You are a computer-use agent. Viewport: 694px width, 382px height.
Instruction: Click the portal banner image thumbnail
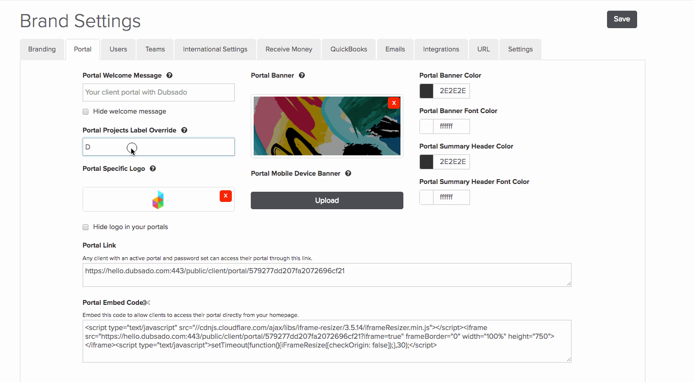(x=327, y=126)
